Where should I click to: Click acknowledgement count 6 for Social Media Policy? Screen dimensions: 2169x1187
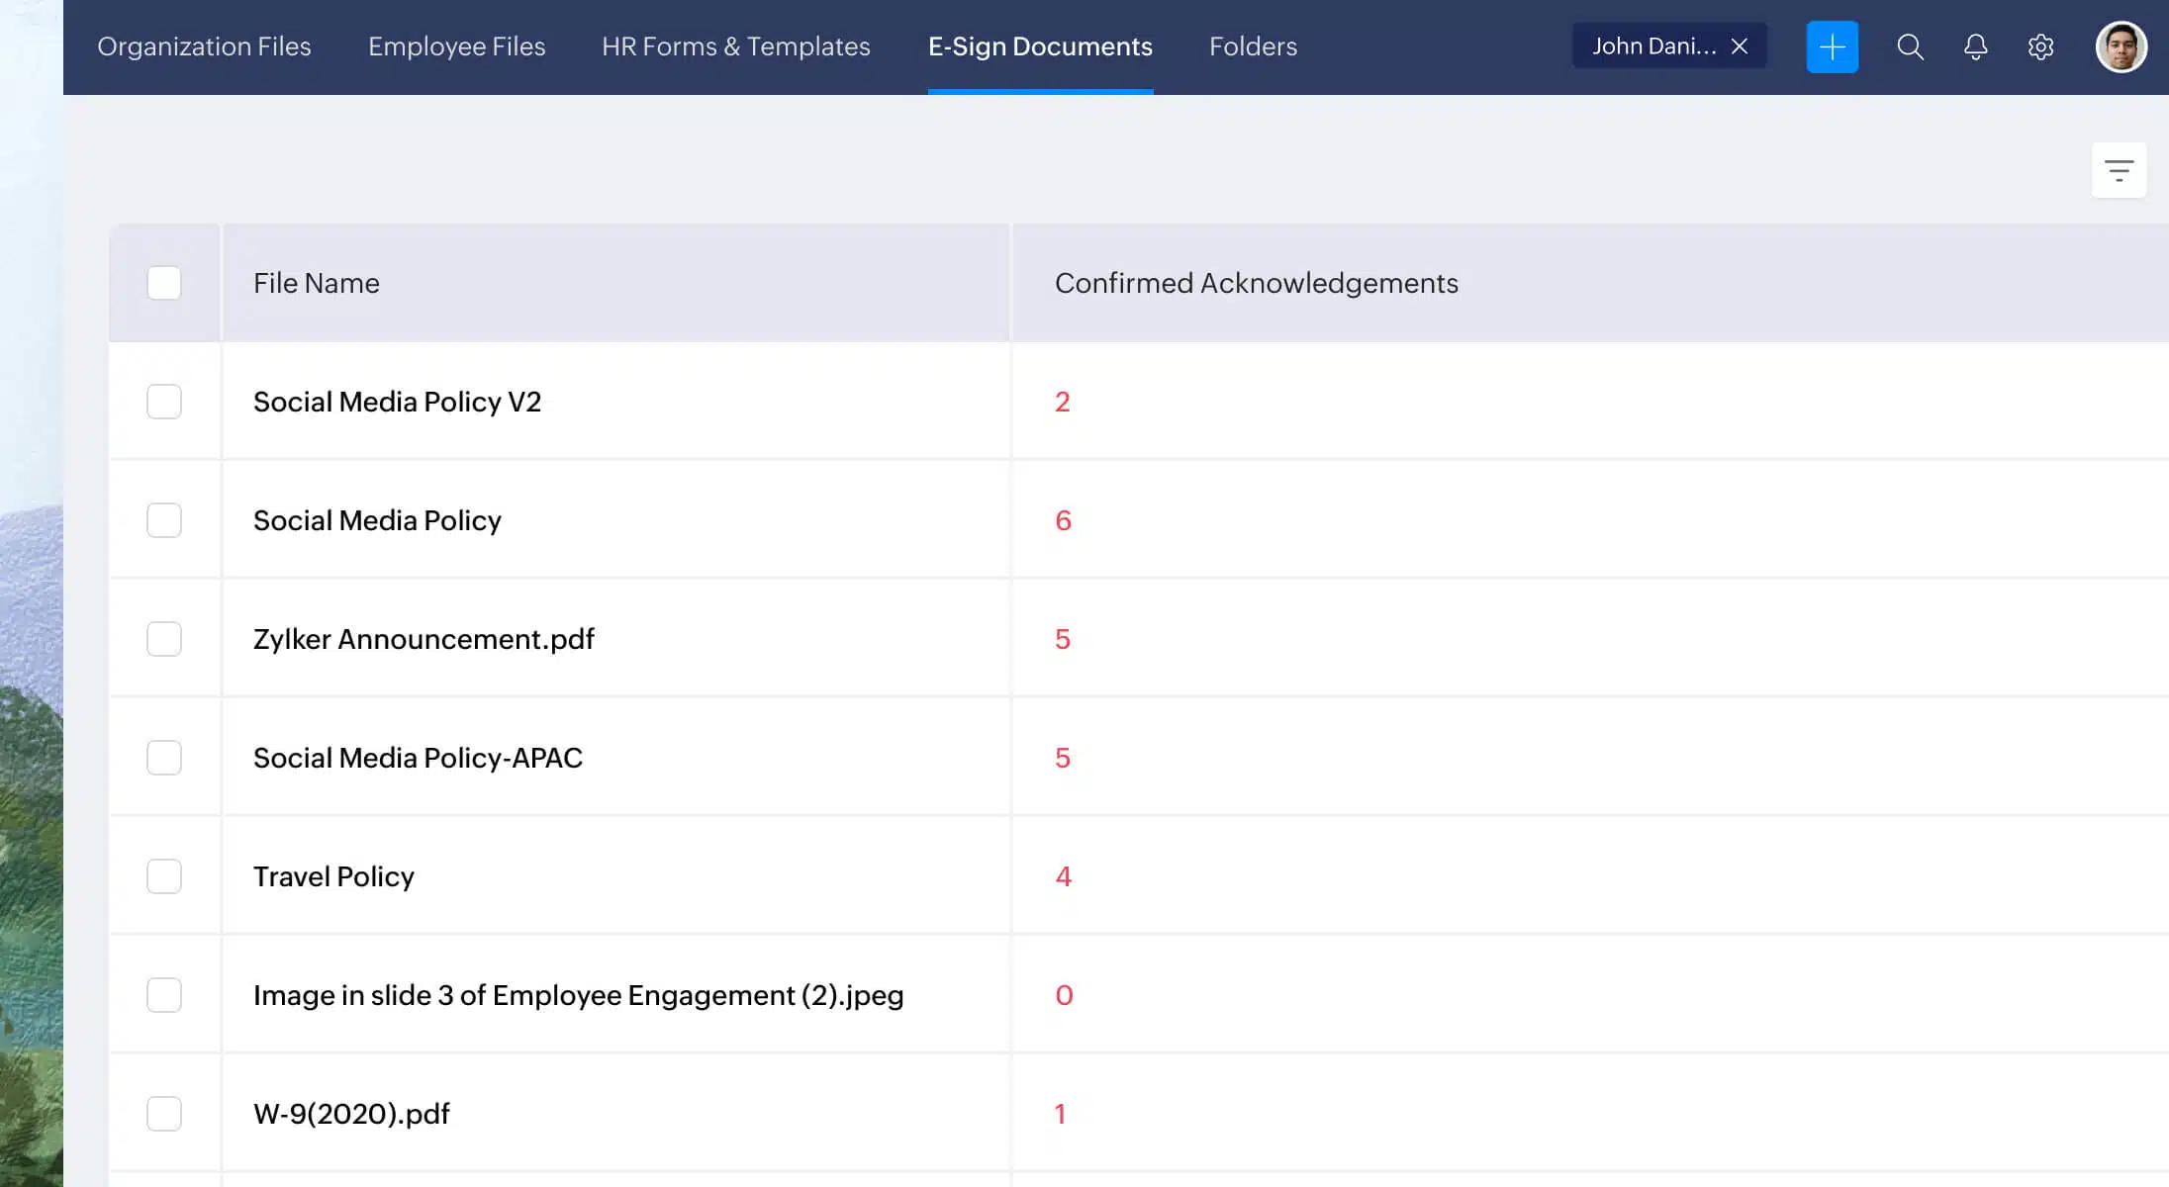1063,520
